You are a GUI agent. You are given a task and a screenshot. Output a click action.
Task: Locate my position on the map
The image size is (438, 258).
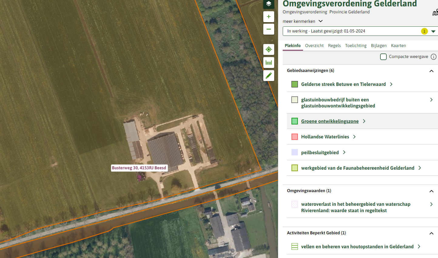click(x=269, y=49)
